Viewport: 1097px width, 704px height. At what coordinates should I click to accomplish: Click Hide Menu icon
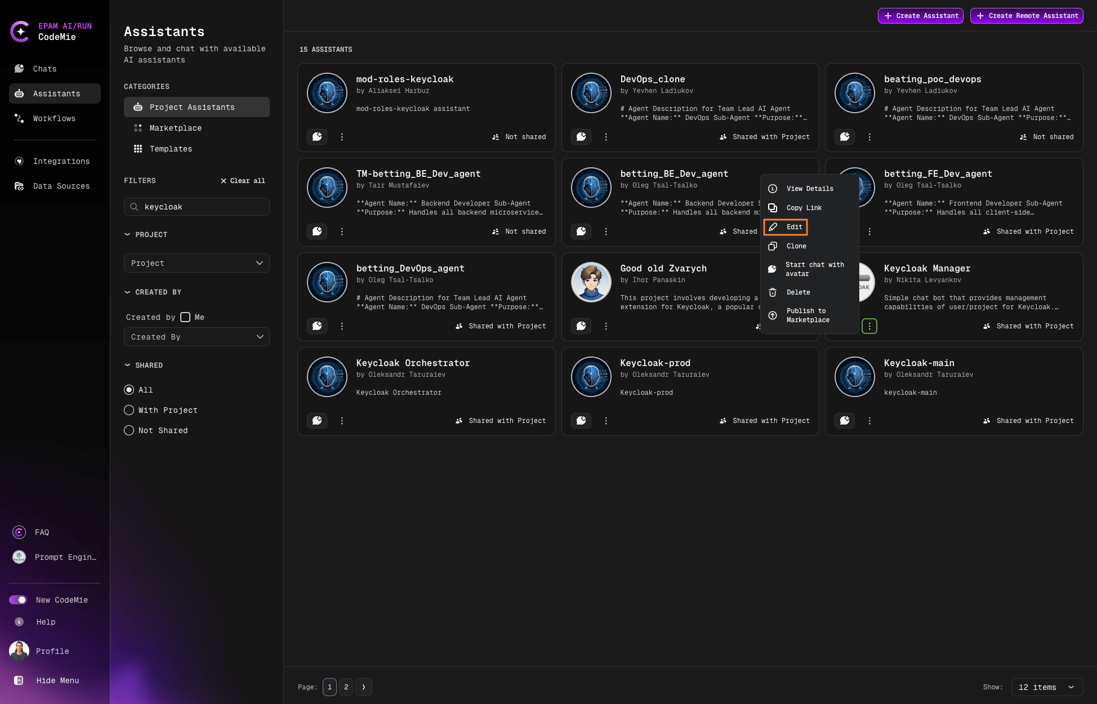pos(19,680)
